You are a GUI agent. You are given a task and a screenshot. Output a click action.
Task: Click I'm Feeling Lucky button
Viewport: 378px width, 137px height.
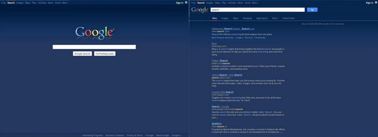point(105,54)
